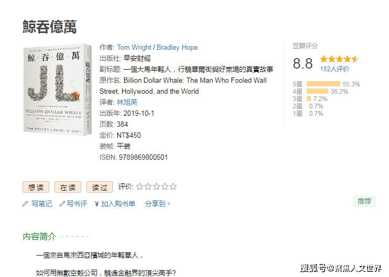Open author Bradley Hope's page

click(177, 47)
